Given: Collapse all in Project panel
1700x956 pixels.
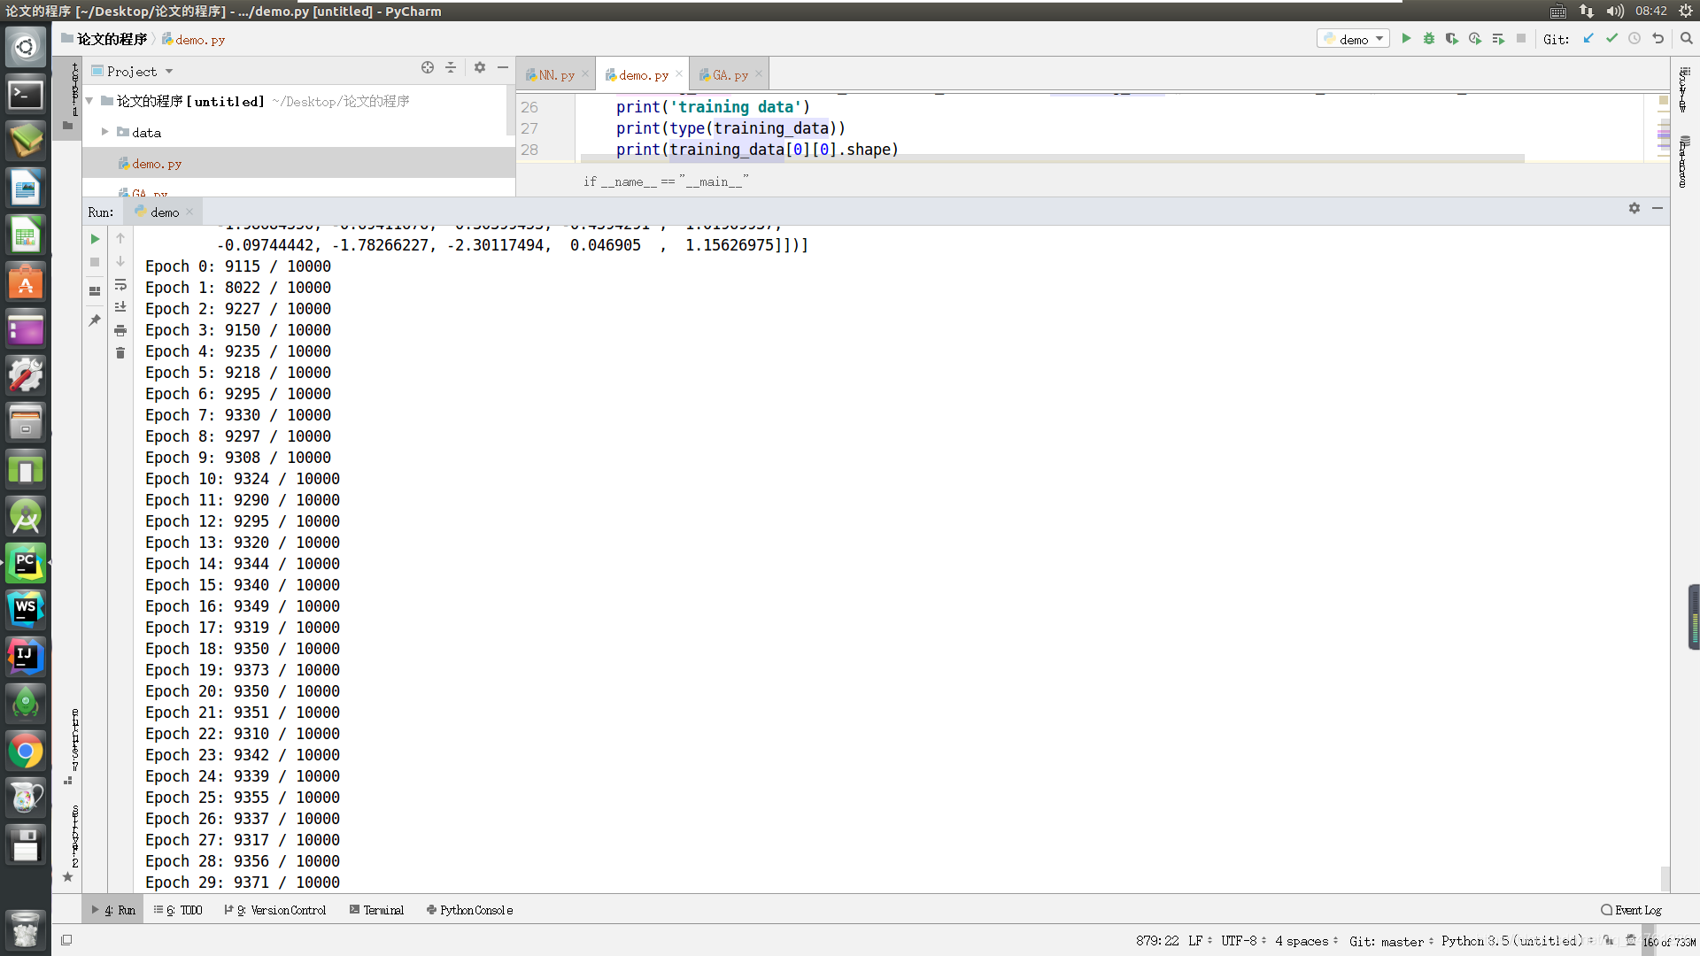Looking at the screenshot, I should tap(451, 68).
